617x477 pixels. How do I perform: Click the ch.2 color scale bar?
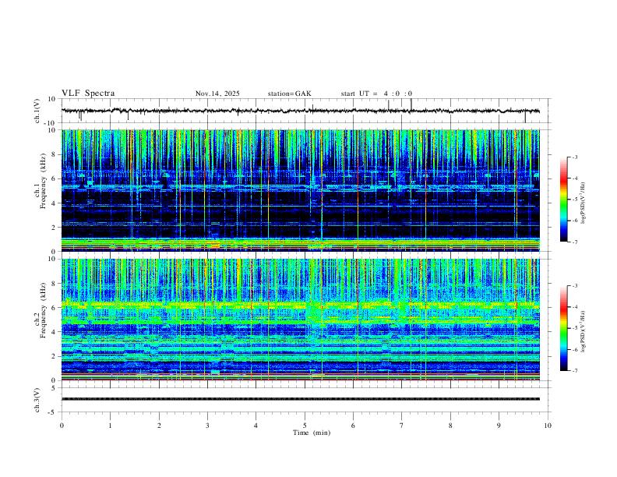click(x=563, y=328)
